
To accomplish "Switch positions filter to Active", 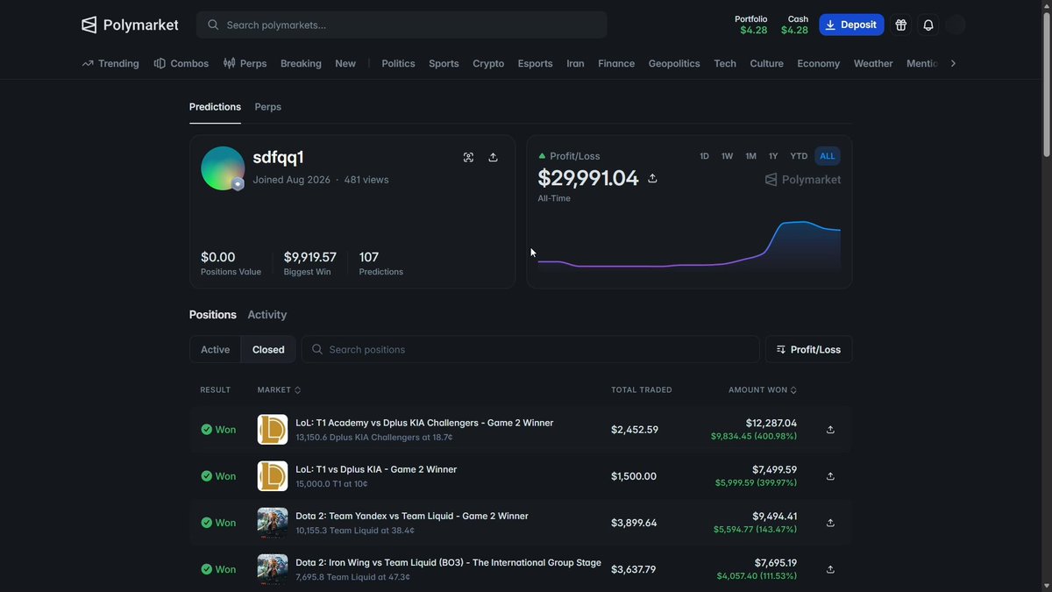I will (x=215, y=349).
